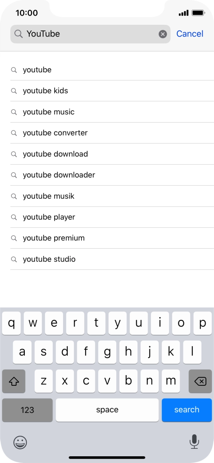Select the 'youtube studio' suggestion

(49, 259)
